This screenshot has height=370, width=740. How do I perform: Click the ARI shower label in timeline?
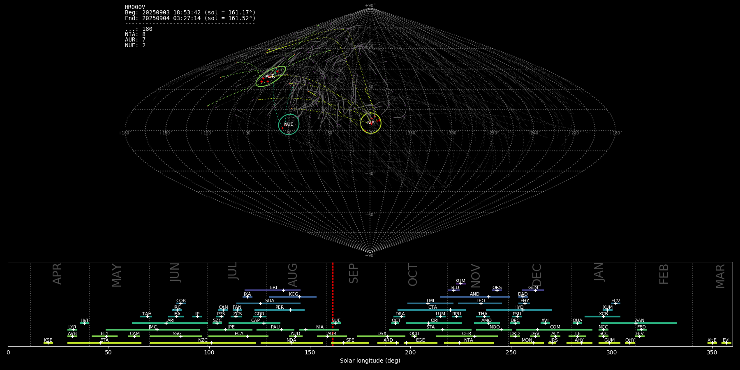pyautogui.click(x=171, y=320)
